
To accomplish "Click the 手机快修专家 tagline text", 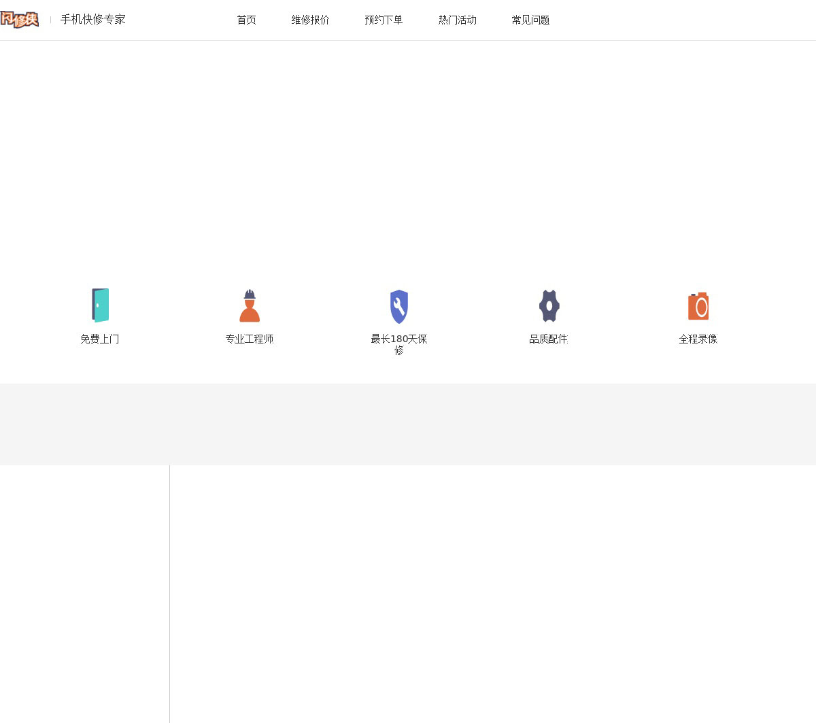I will tap(93, 20).
